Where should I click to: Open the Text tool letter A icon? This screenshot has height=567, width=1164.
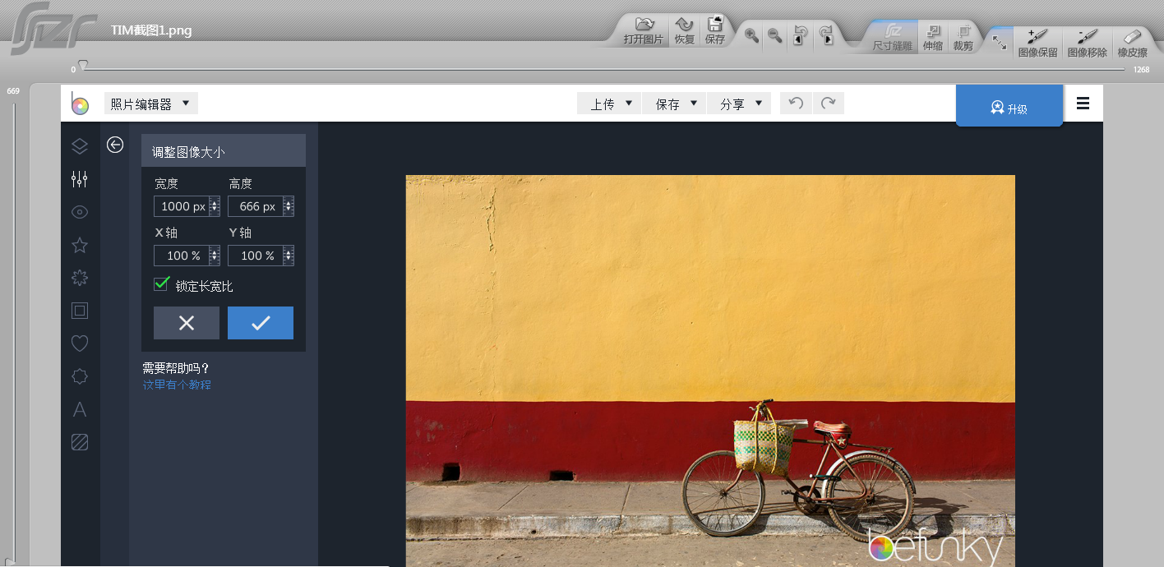coord(80,409)
